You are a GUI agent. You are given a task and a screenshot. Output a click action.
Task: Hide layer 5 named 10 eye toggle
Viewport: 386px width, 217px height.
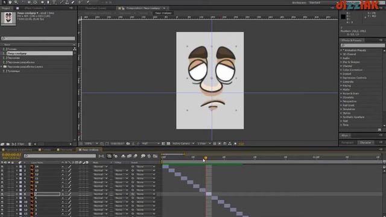click(2, 182)
